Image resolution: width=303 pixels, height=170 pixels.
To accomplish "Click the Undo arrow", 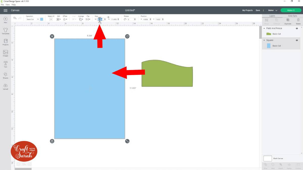I will (15, 18).
